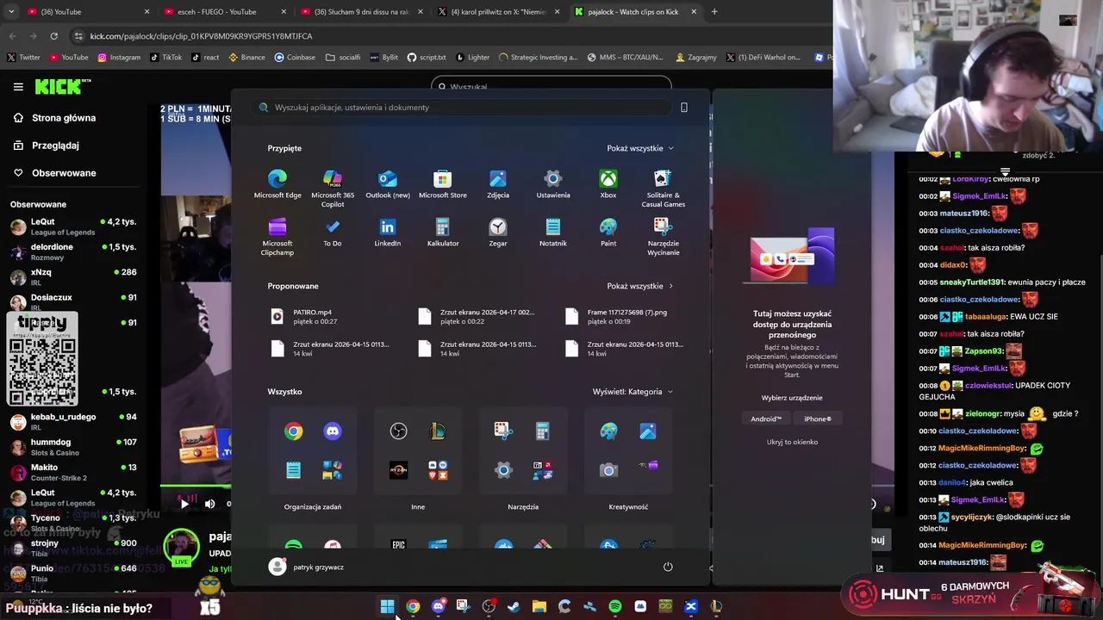This screenshot has height=620, width=1103.
Task: Choose Android device option
Action: pyautogui.click(x=766, y=418)
